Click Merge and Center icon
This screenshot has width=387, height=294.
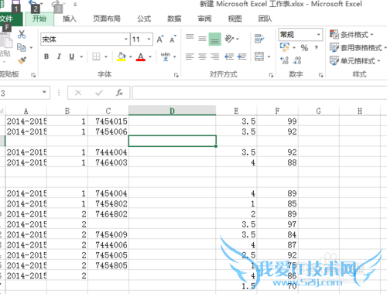point(259,56)
